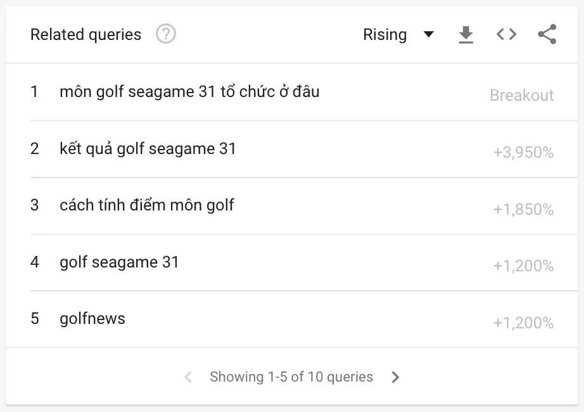Viewport: 584px width, 412px height.
Task: Open the Related queries help tooltip
Action: point(165,34)
